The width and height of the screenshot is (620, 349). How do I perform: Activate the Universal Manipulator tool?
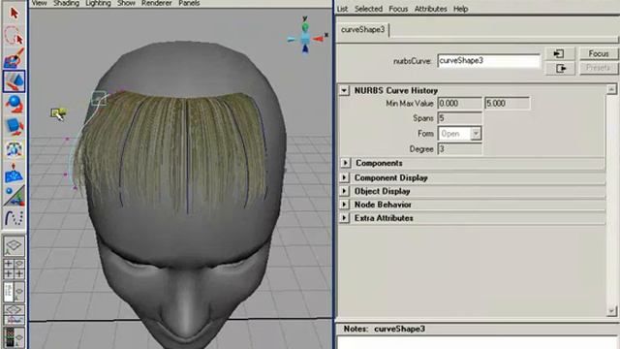(x=15, y=149)
